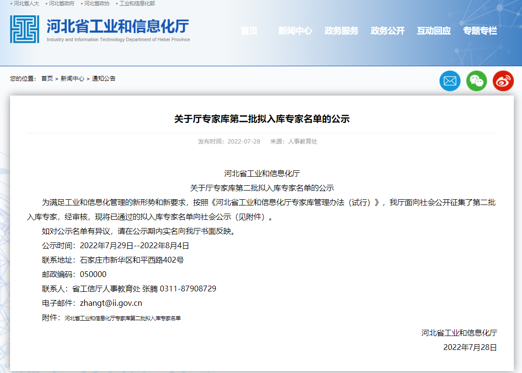The width and height of the screenshot is (522, 373).
Task: Click the signature date 2022年7月28日
Action: coord(470,348)
